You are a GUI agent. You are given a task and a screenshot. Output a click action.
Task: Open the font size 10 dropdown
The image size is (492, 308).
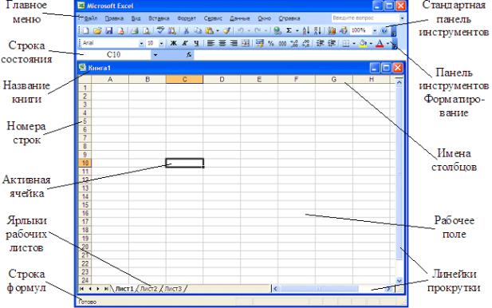point(161,43)
